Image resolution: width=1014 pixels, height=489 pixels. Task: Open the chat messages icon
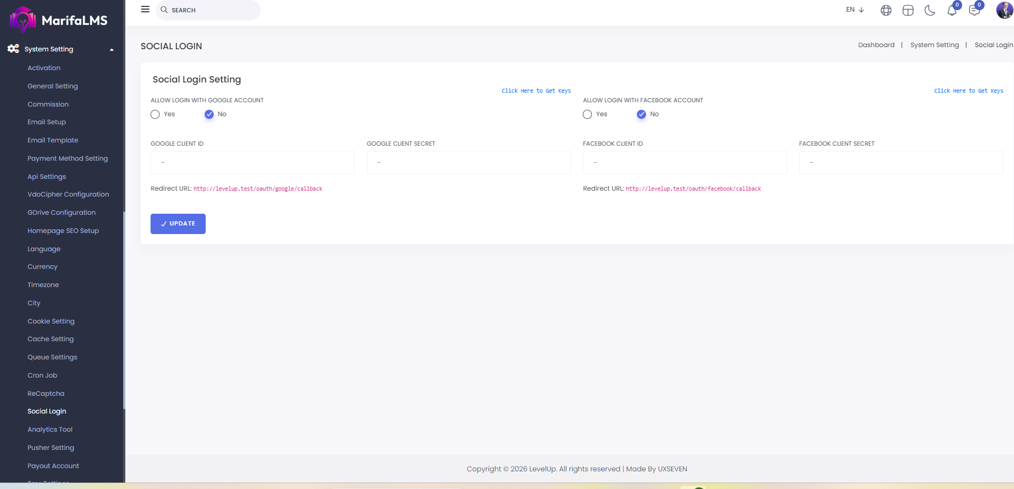(x=974, y=10)
